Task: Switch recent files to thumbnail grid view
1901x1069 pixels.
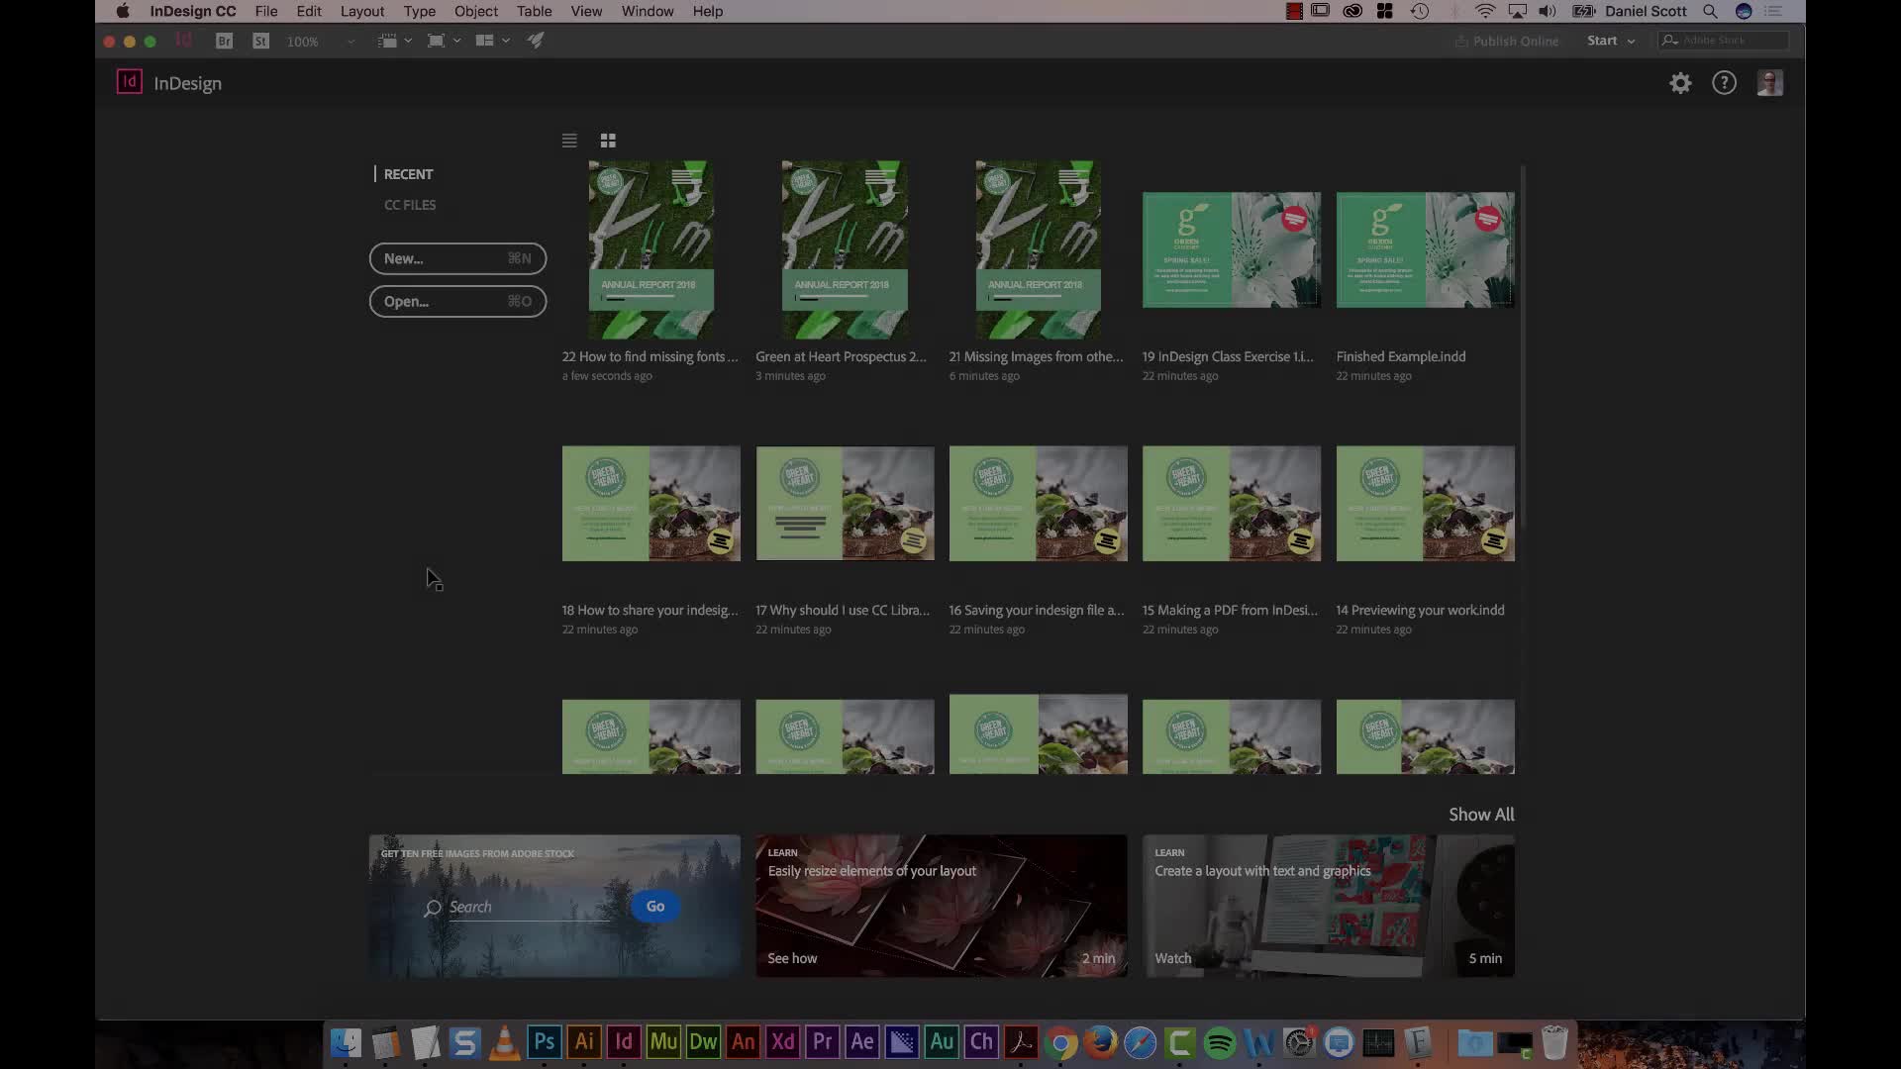Action: click(608, 141)
